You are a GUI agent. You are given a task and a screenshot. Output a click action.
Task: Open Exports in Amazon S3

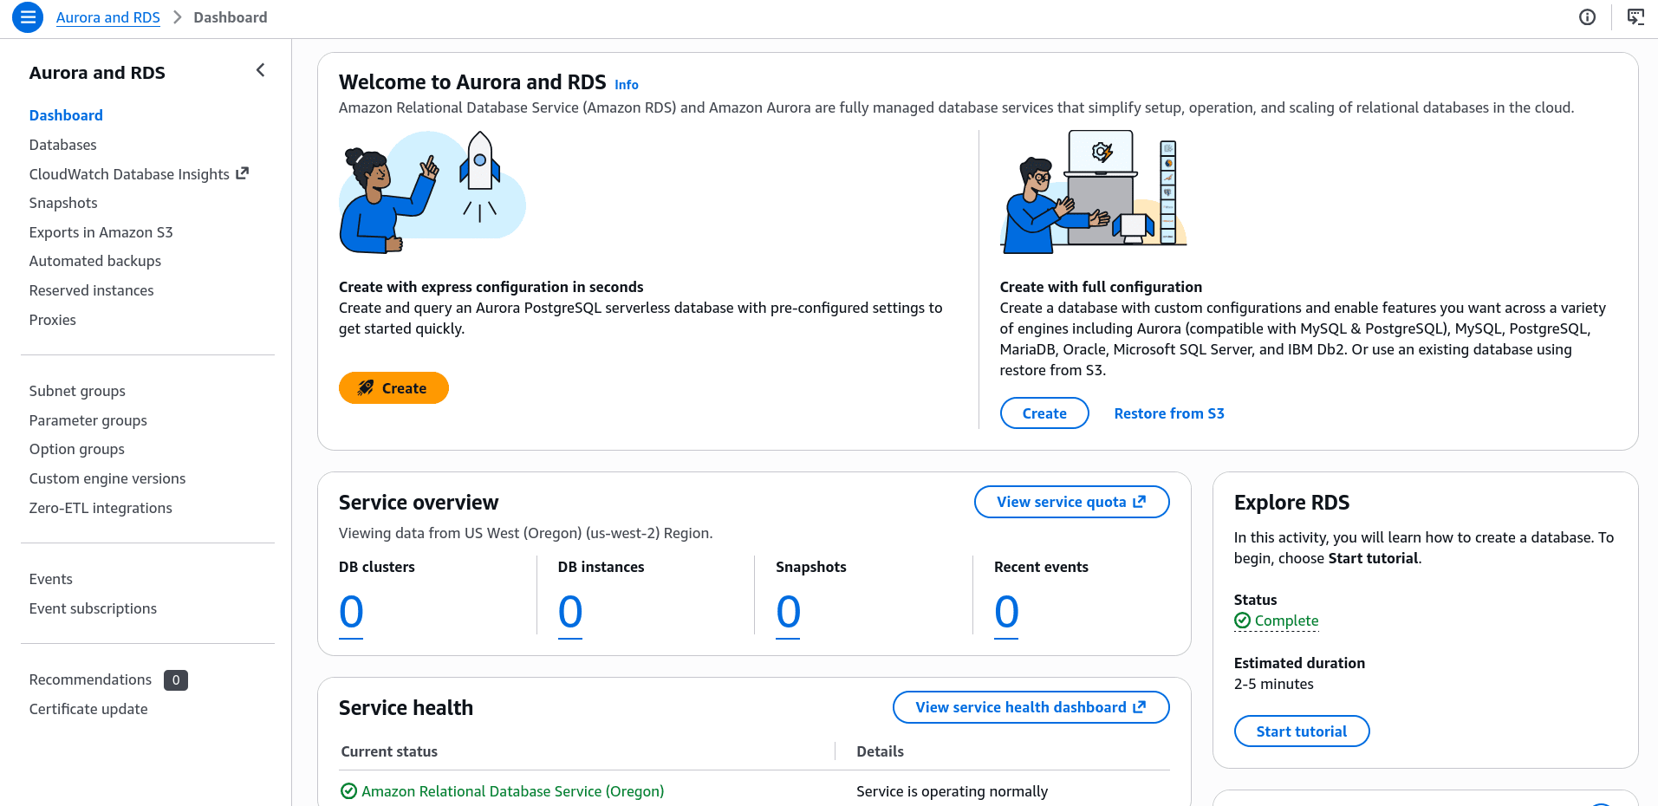pyautogui.click(x=101, y=232)
